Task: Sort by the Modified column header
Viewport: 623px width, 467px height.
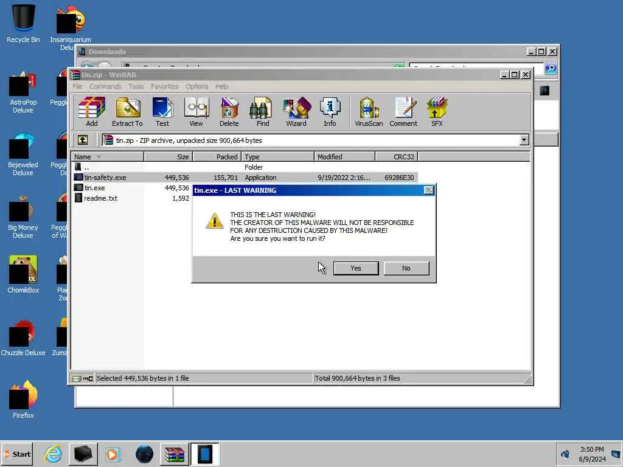Action: point(344,156)
